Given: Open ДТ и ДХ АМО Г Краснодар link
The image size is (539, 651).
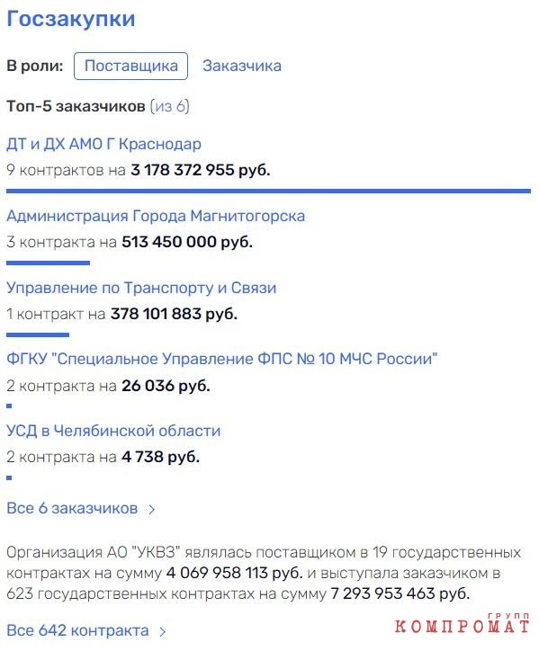Looking at the screenshot, I should coord(103,144).
